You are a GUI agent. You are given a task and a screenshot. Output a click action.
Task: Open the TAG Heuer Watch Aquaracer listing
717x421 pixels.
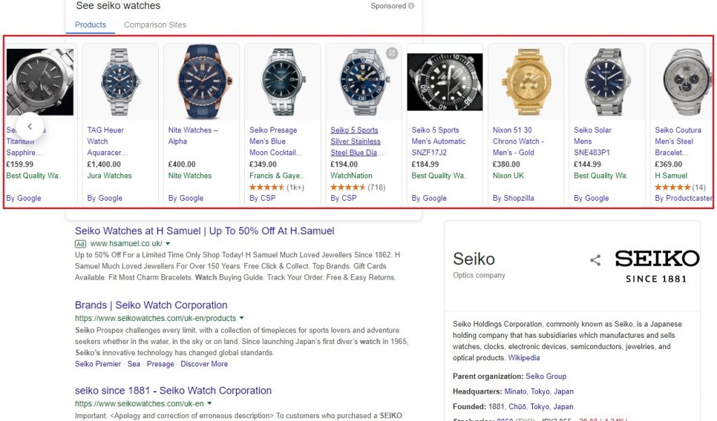107,141
